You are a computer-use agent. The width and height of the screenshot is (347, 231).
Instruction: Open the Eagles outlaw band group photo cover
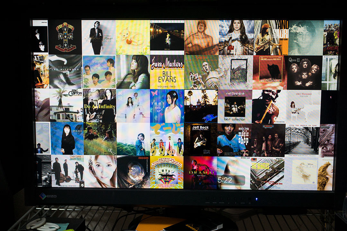[268, 141]
